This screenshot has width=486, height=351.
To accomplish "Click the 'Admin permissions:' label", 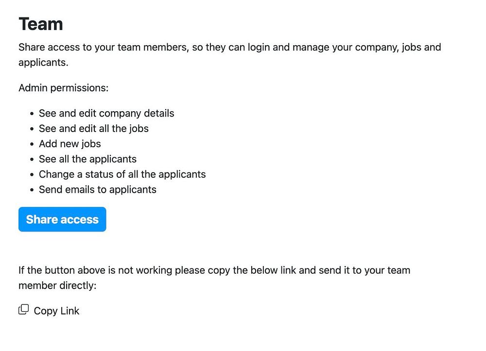I will [x=63, y=88].
